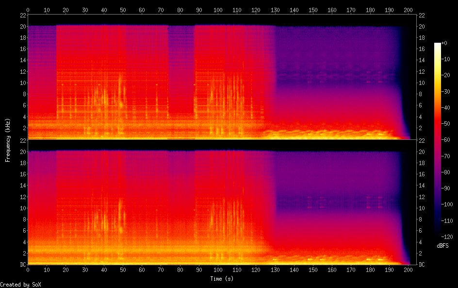Click the "20" tick on the top time axis
The image size is (458, 288).
(x=65, y=10)
